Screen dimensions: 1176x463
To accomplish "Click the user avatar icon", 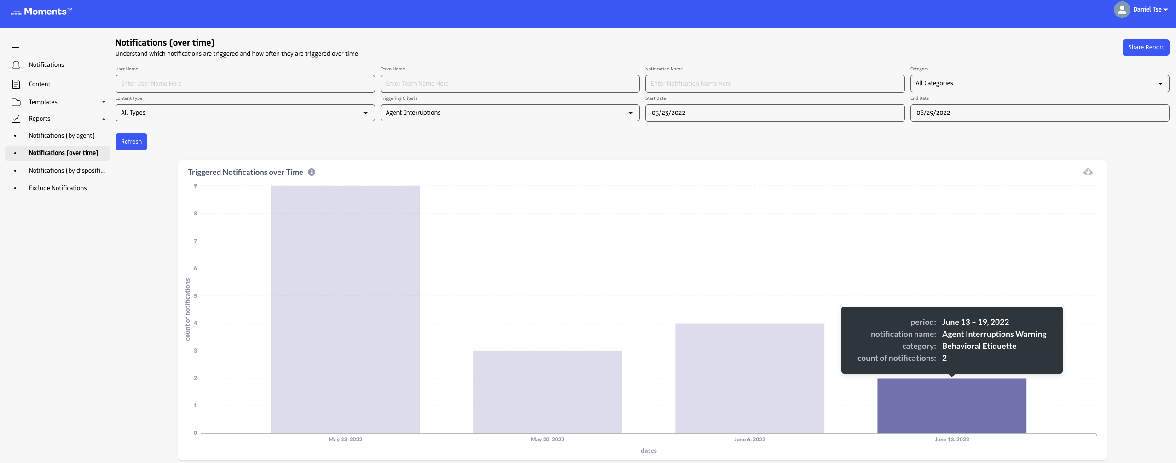I will coord(1122,10).
